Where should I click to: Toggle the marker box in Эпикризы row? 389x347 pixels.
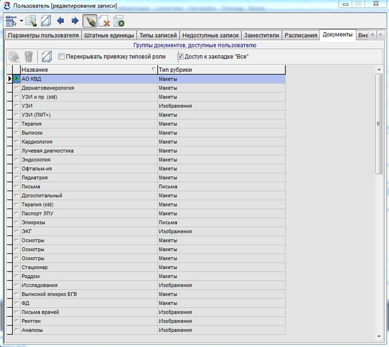coord(16,222)
